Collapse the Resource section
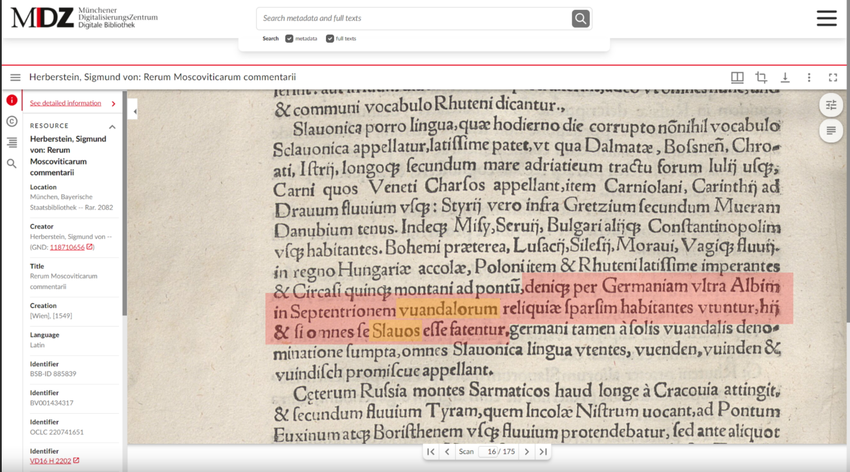The width and height of the screenshot is (850, 472). pos(112,126)
